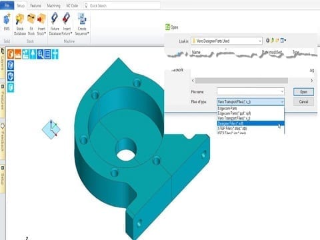Click the Cancel button in dialog

[x=303, y=102]
